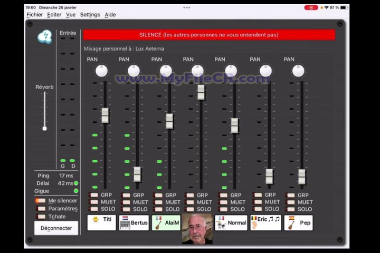Open the Fichier menu

point(34,15)
